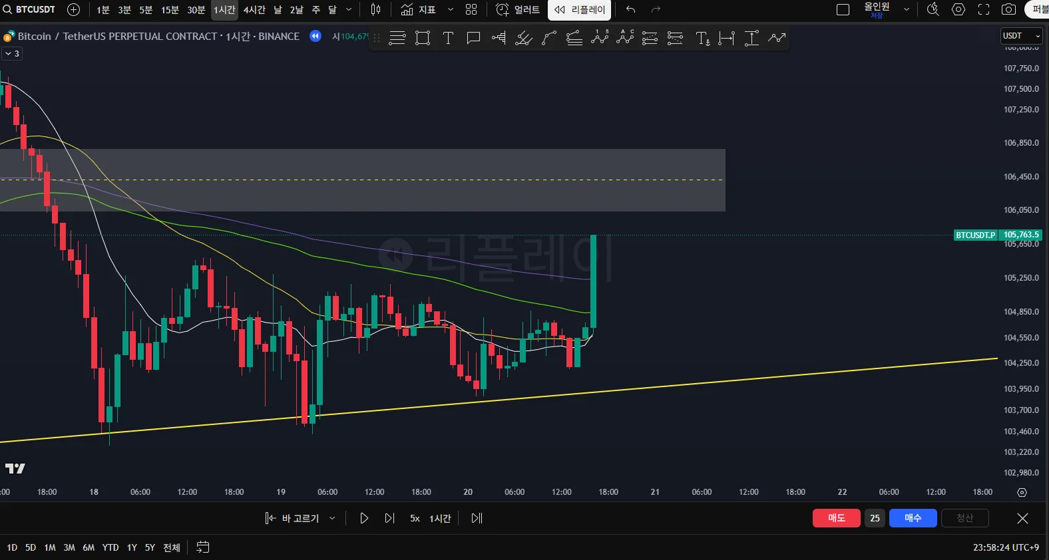The width and height of the screenshot is (1049, 560).
Task: Close the replay control bar
Action: pyautogui.click(x=1023, y=518)
